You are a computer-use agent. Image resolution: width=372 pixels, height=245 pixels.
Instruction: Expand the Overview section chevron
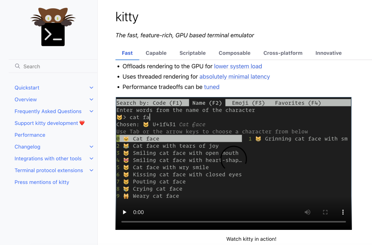[x=91, y=99]
